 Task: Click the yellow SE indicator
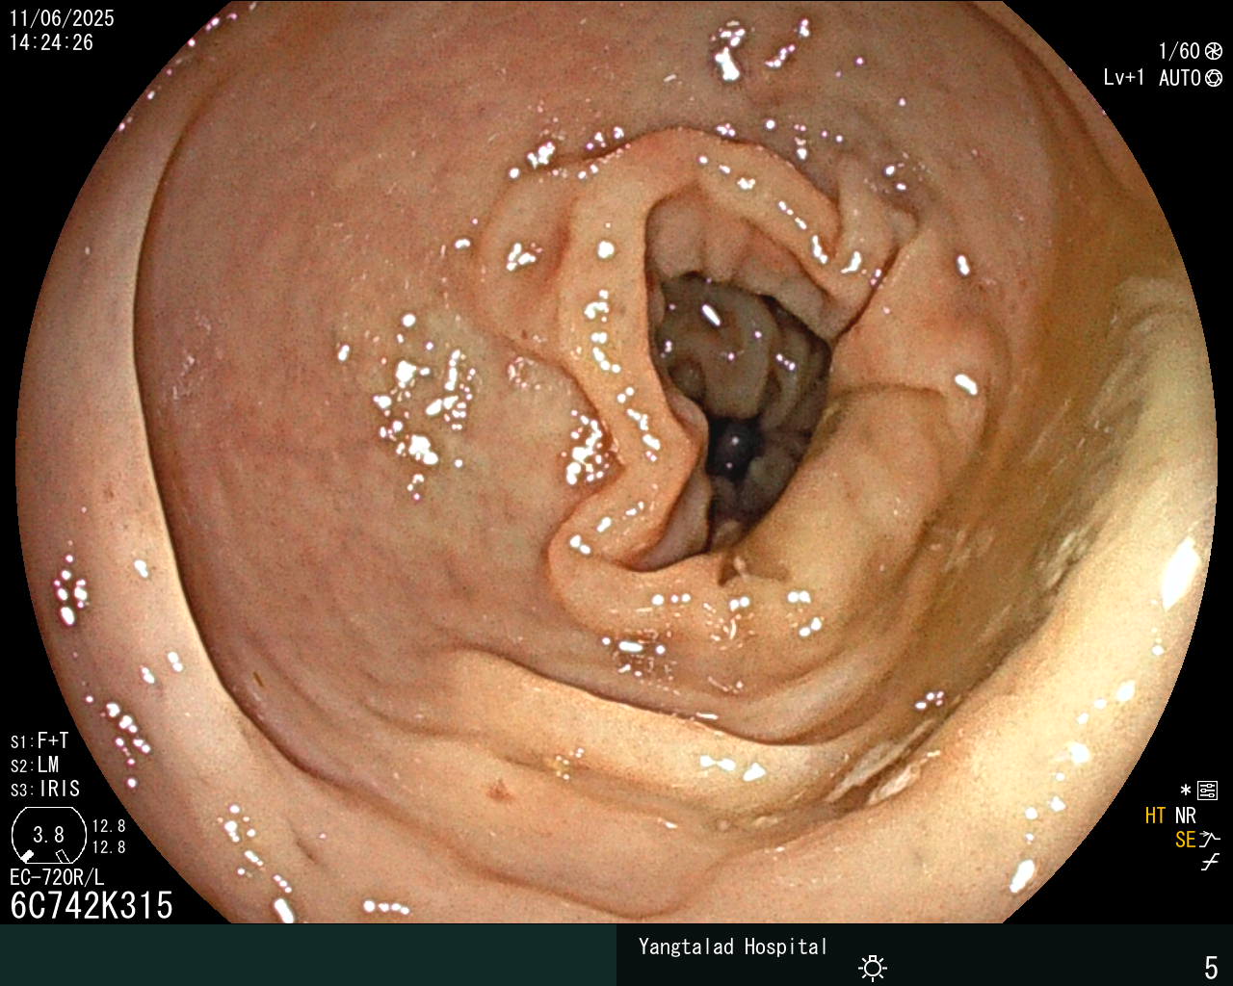(1186, 840)
